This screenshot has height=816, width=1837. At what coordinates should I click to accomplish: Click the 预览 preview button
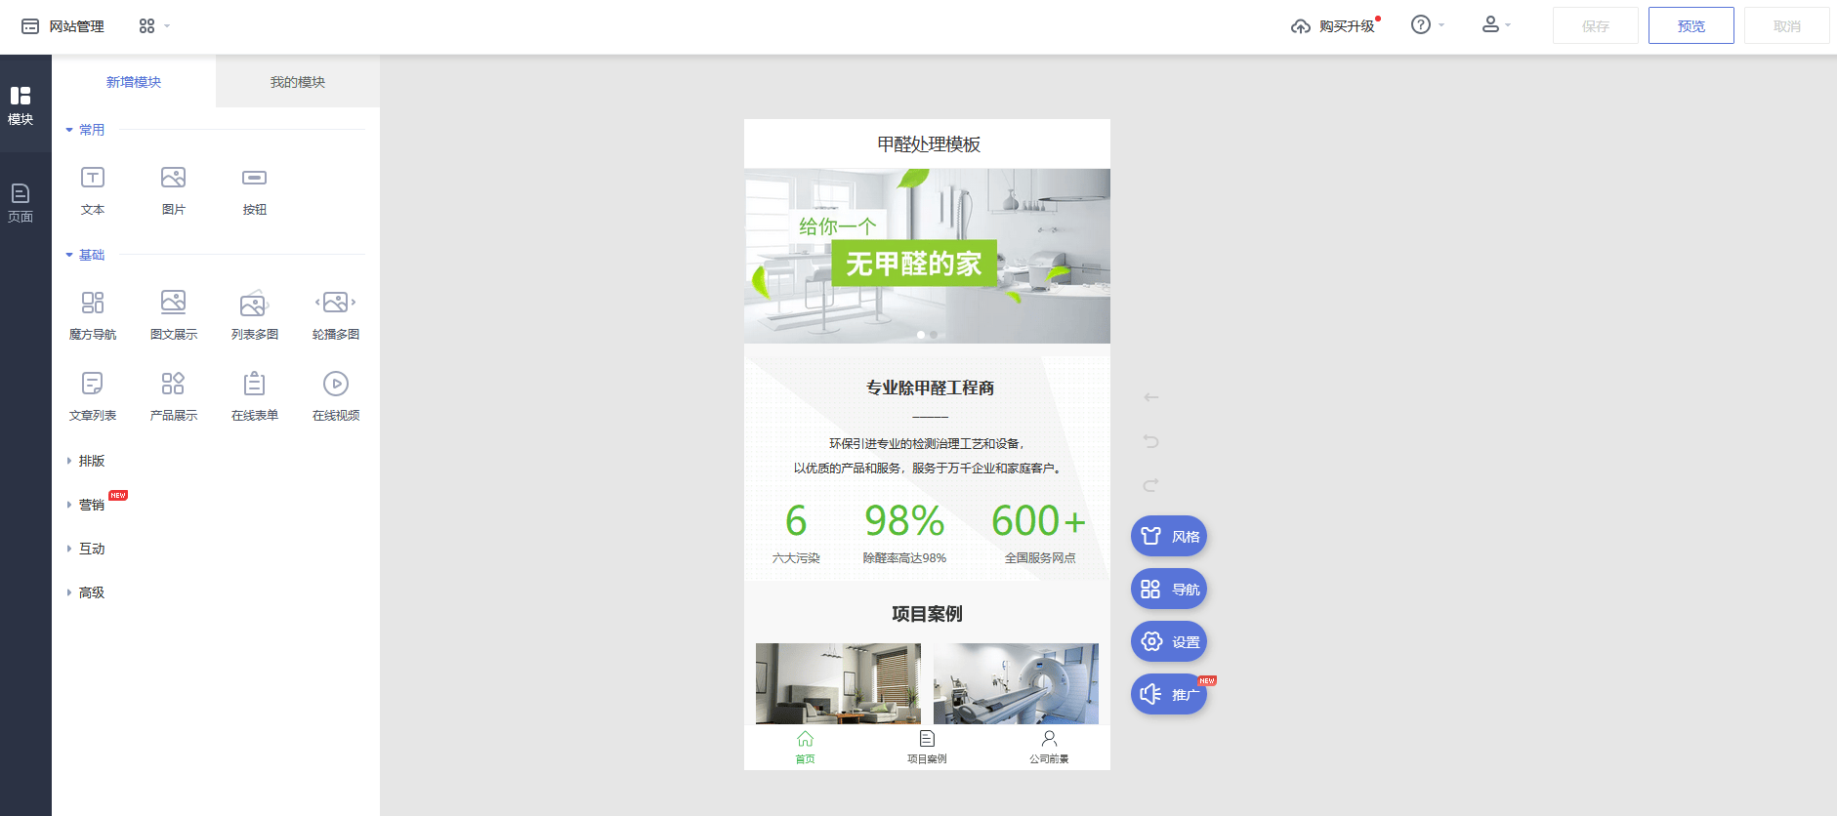pos(1691,25)
